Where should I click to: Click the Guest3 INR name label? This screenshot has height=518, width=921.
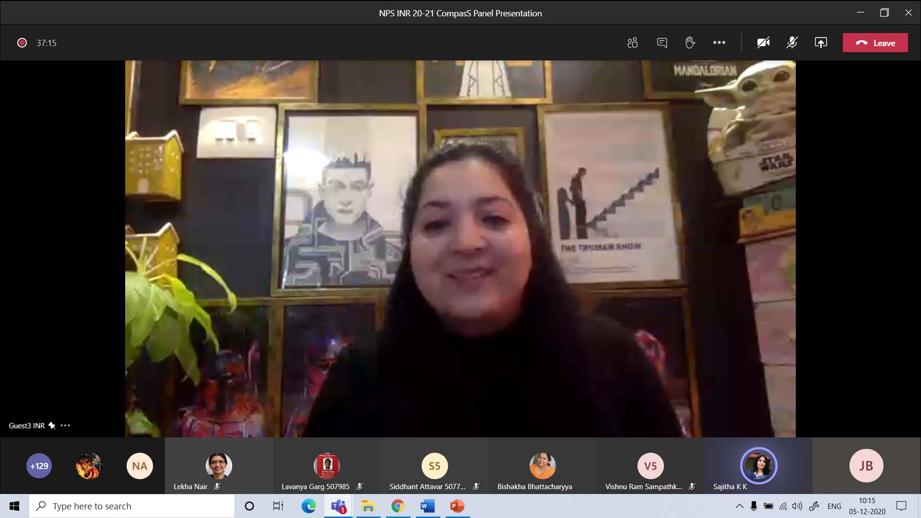[26, 425]
